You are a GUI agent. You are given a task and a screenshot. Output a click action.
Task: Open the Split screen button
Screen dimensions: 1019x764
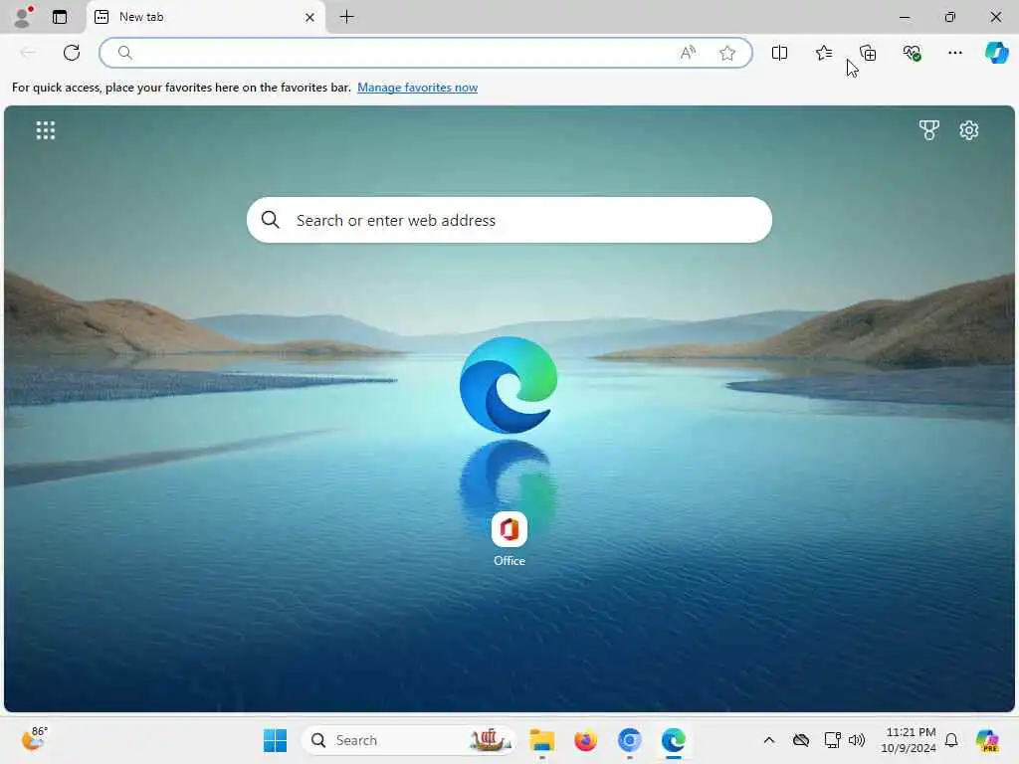pos(779,53)
